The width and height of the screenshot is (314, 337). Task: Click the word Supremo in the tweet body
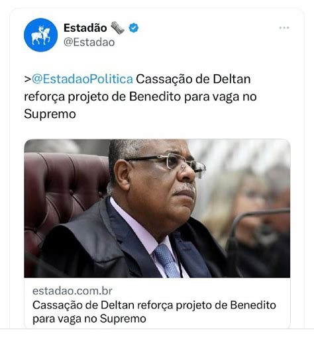click(x=50, y=114)
